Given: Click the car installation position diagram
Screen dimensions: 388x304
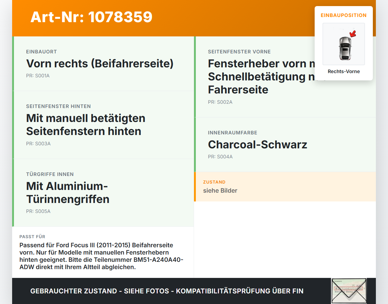Looking at the screenshot, I should pyautogui.click(x=344, y=44).
